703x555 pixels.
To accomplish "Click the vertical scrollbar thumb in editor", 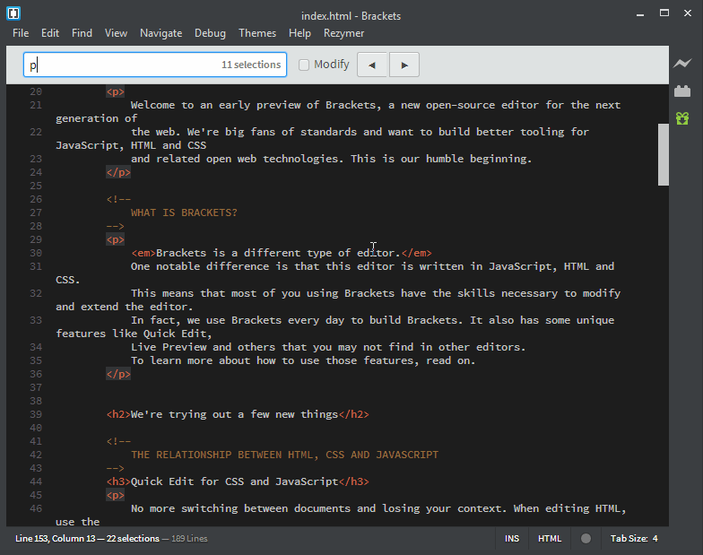I will click(664, 153).
